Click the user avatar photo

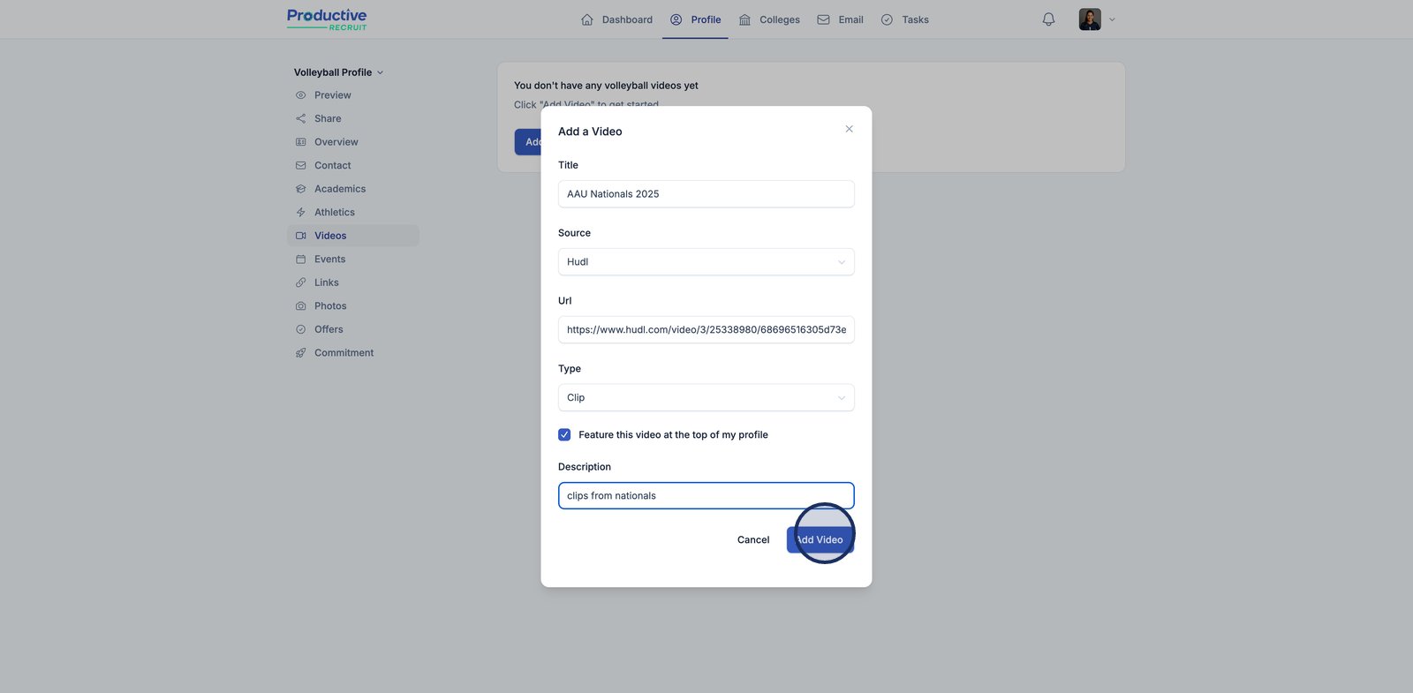pyautogui.click(x=1090, y=19)
